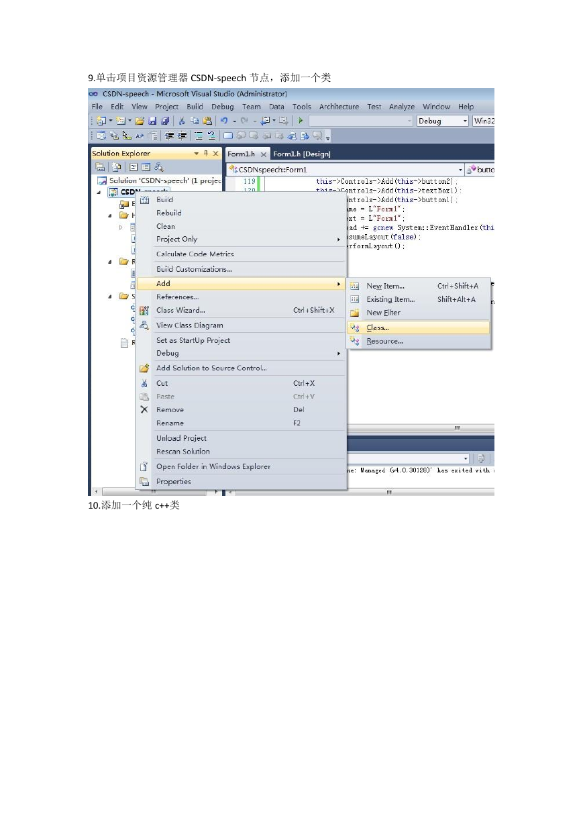
Task: Click the Paste icon in toolbar
Action: tap(207, 121)
